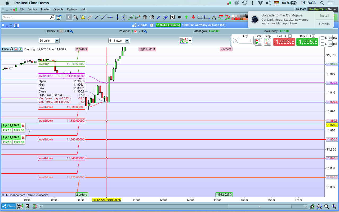339x212 pixels.
Task: Close the lower 1 @ 11,870.7 position
Action: click(x=23, y=138)
